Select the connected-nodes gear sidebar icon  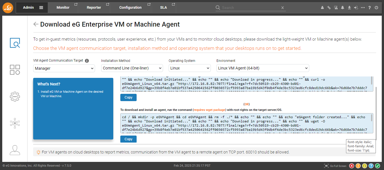coord(15,123)
